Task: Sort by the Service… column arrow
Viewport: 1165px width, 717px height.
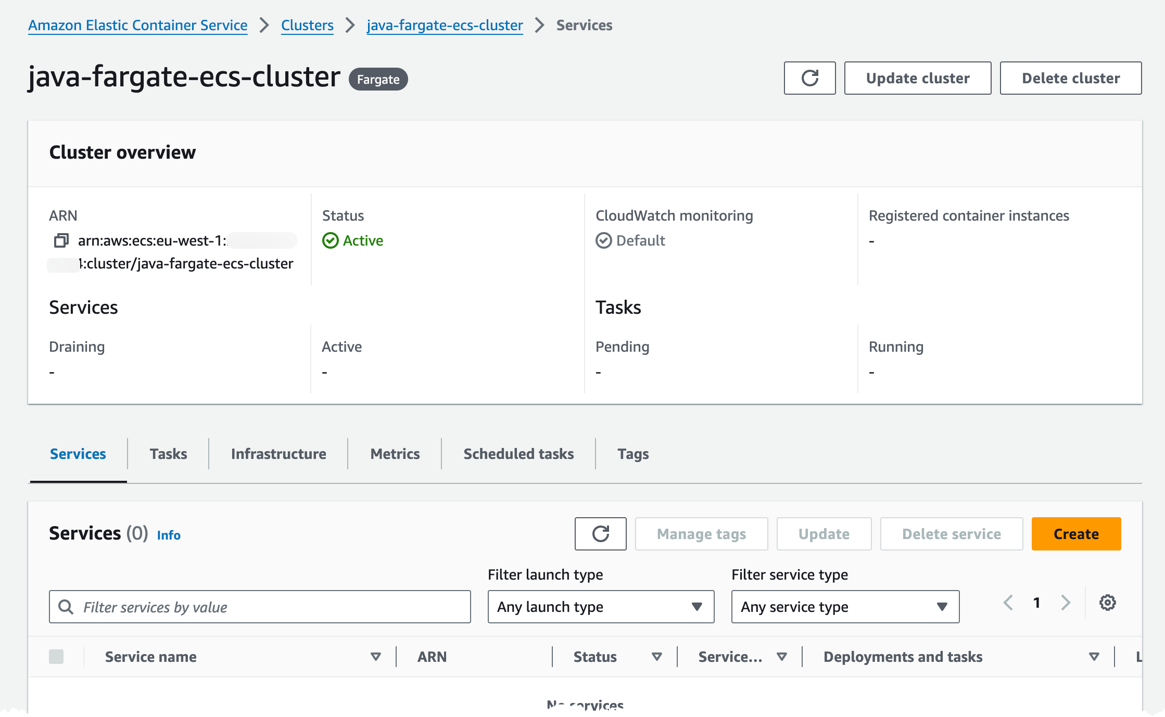Action: (781, 657)
